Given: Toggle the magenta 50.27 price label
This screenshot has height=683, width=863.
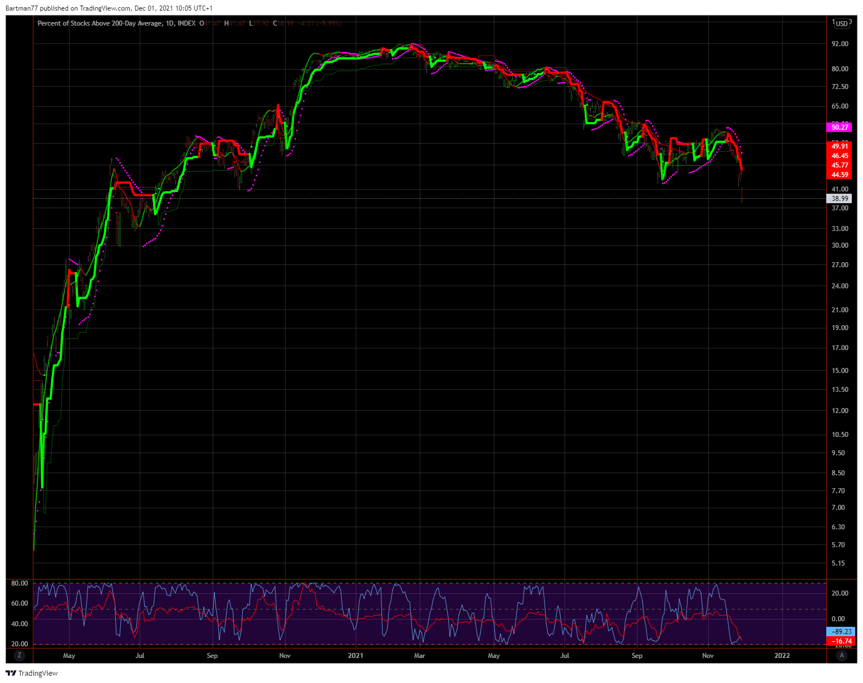Looking at the screenshot, I should [x=840, y=127].
